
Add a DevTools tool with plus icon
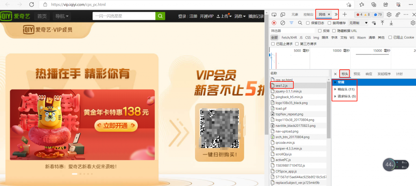344,14
